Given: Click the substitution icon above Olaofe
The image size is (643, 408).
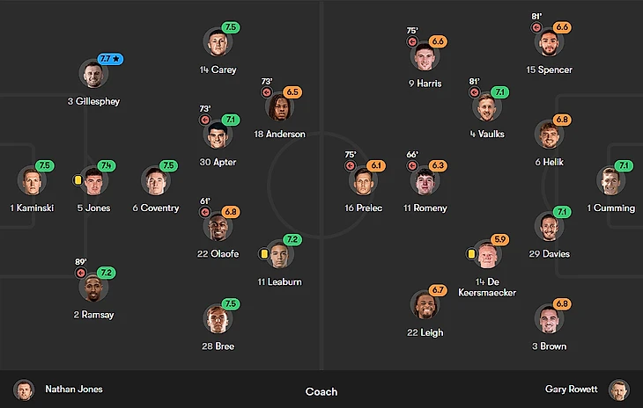Looking at the screenshot, I should tap(204, 212).
